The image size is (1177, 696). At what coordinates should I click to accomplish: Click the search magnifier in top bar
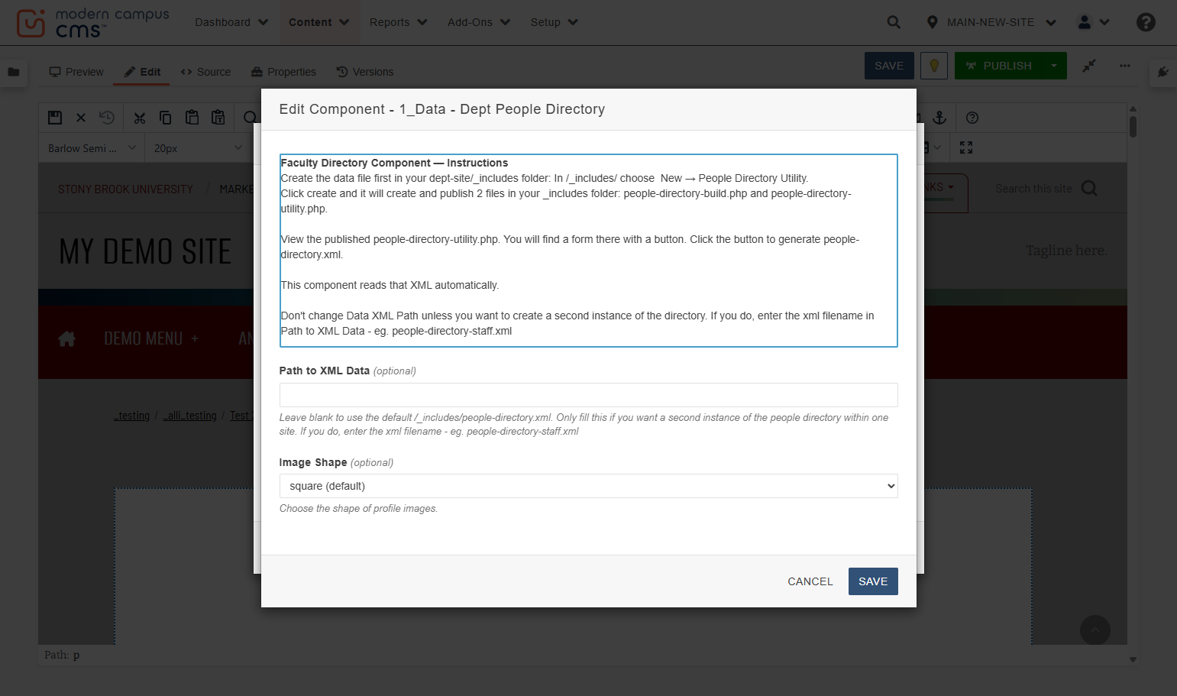click(894, 22)
